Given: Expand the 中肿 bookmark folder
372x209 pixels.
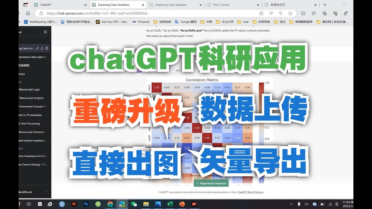Looking at the screenshot, I should 206,22.
